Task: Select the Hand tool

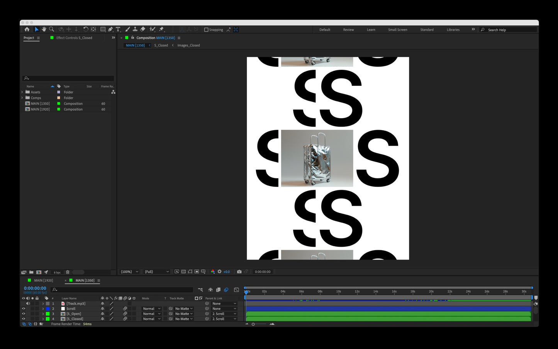Action: (x=44, y=29)
